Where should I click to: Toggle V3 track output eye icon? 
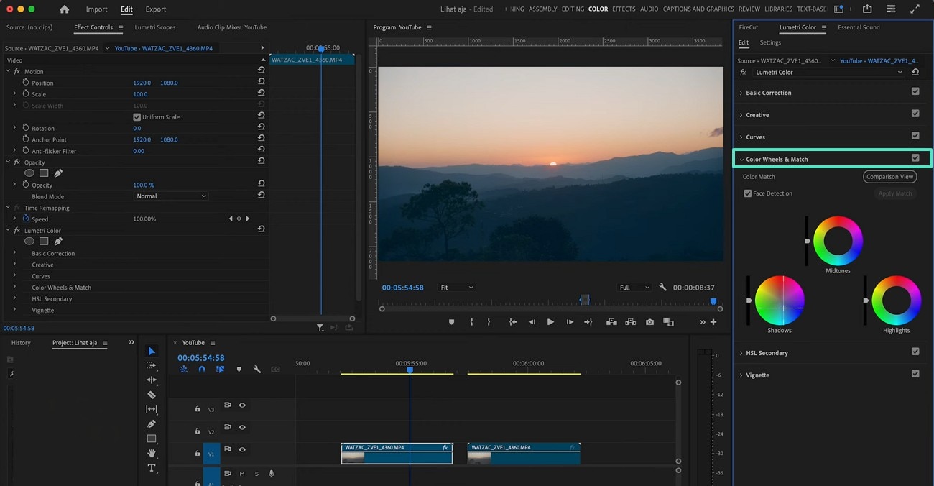click(242, 405)
